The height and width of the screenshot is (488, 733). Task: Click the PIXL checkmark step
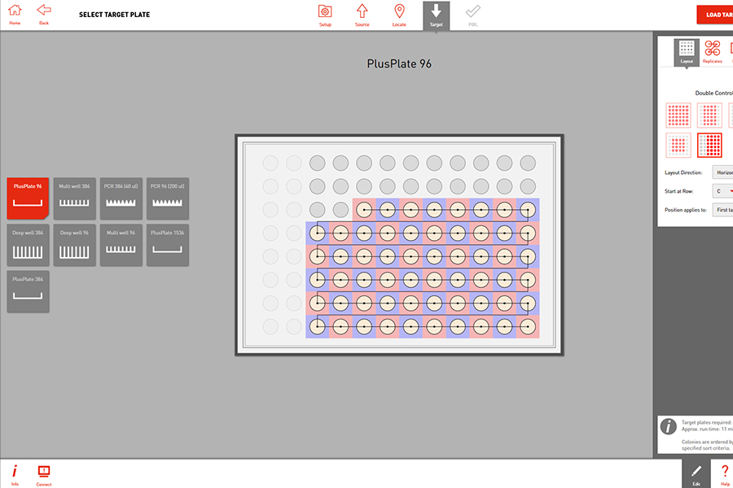(x=473, y=15)
